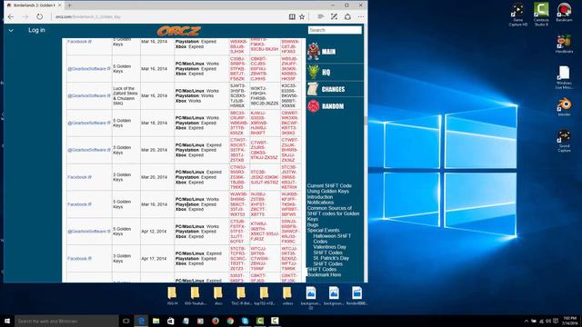Open Edge More actions ellipsis menu
Screen dimensions: 582x327
click(x=361, y=16)
